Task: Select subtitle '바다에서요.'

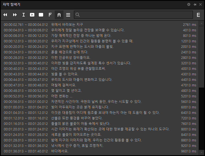Action: pos(60,151)
